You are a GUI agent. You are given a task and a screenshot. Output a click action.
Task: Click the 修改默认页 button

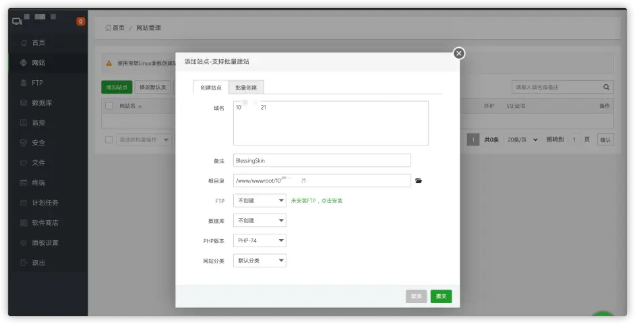[x=152, y=87]
